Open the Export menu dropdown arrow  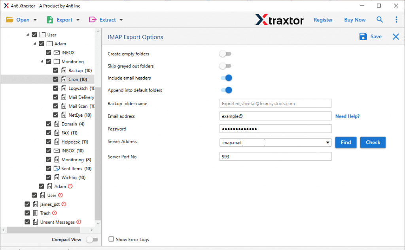(x=78, y=20)
